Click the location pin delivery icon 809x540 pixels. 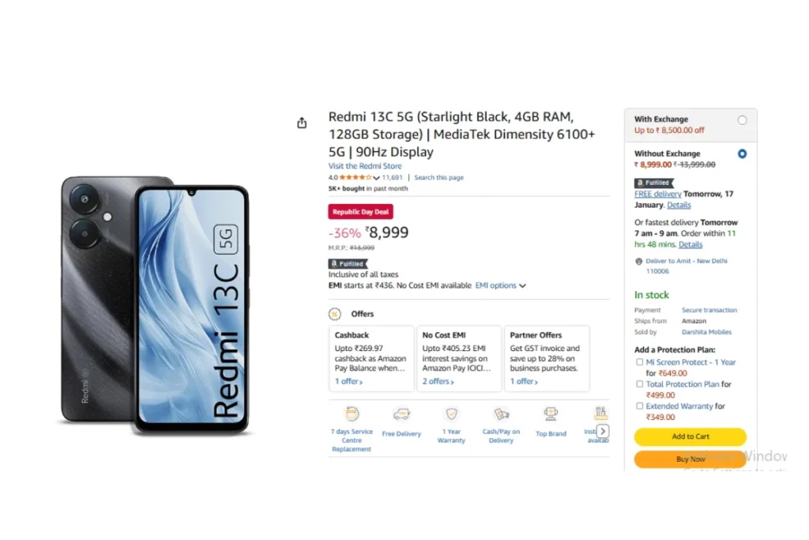638,261
